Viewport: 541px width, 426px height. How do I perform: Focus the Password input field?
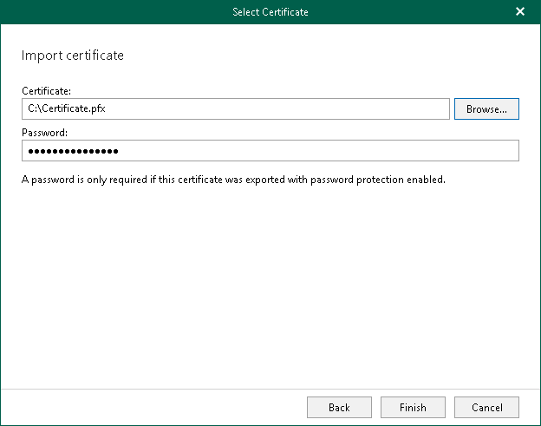pos(270,151)
